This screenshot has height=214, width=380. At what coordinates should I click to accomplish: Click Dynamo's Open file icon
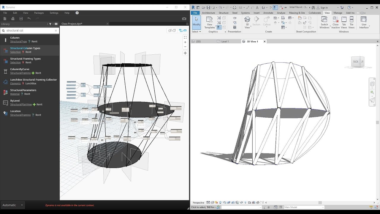point(13,18)
